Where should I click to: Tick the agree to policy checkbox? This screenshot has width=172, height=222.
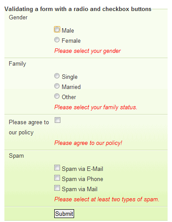click(x=57, y=120)
